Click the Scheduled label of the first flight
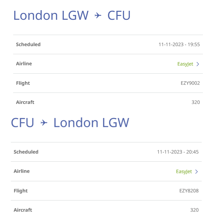The height and width of the screenshot is (221, 208). pyautogui.click(x=28, y=45)
